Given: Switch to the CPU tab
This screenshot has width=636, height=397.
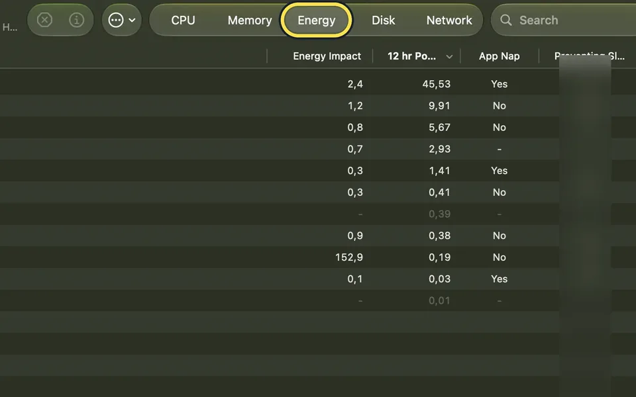Looking at the screenshot, I should (x=183, y=21).
